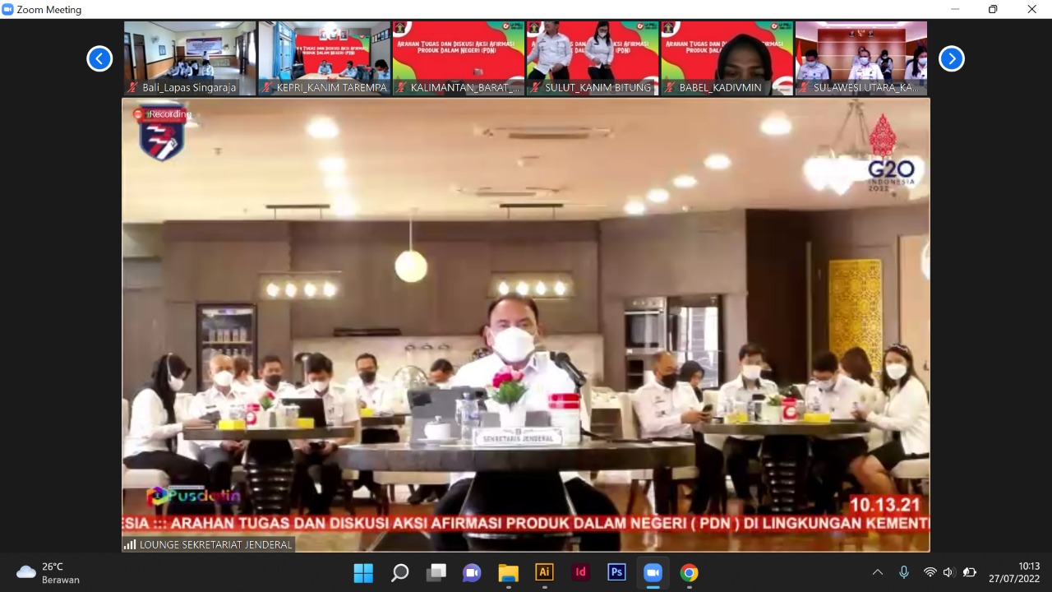Open SULUT_KANIM BITUNG participant tile

[593, 58]
